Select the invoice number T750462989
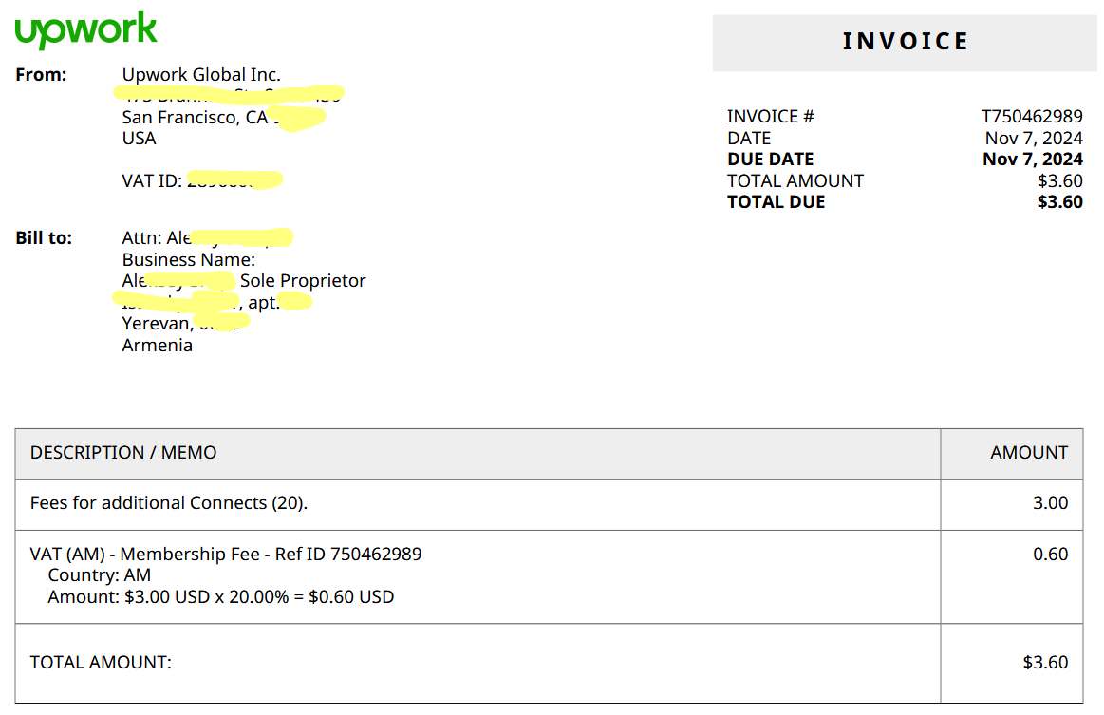 tap(1032, 116)
